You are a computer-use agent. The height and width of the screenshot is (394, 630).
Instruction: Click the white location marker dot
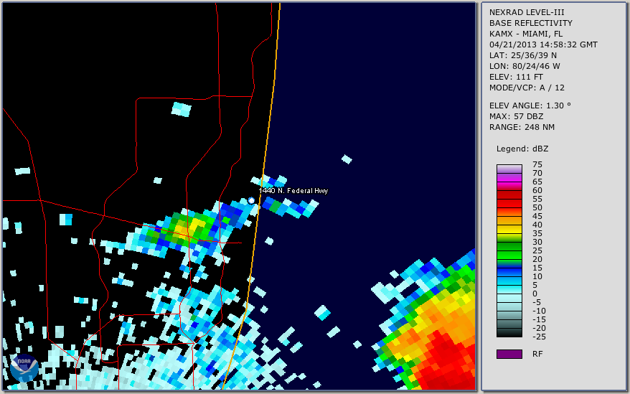pyautogui.click(x=252, y=201)
